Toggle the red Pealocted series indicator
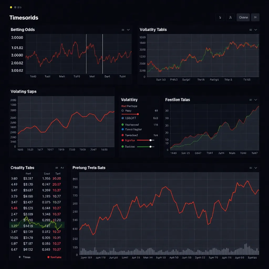The width and height of the screenshot is (269, 269). click(123, 135)
